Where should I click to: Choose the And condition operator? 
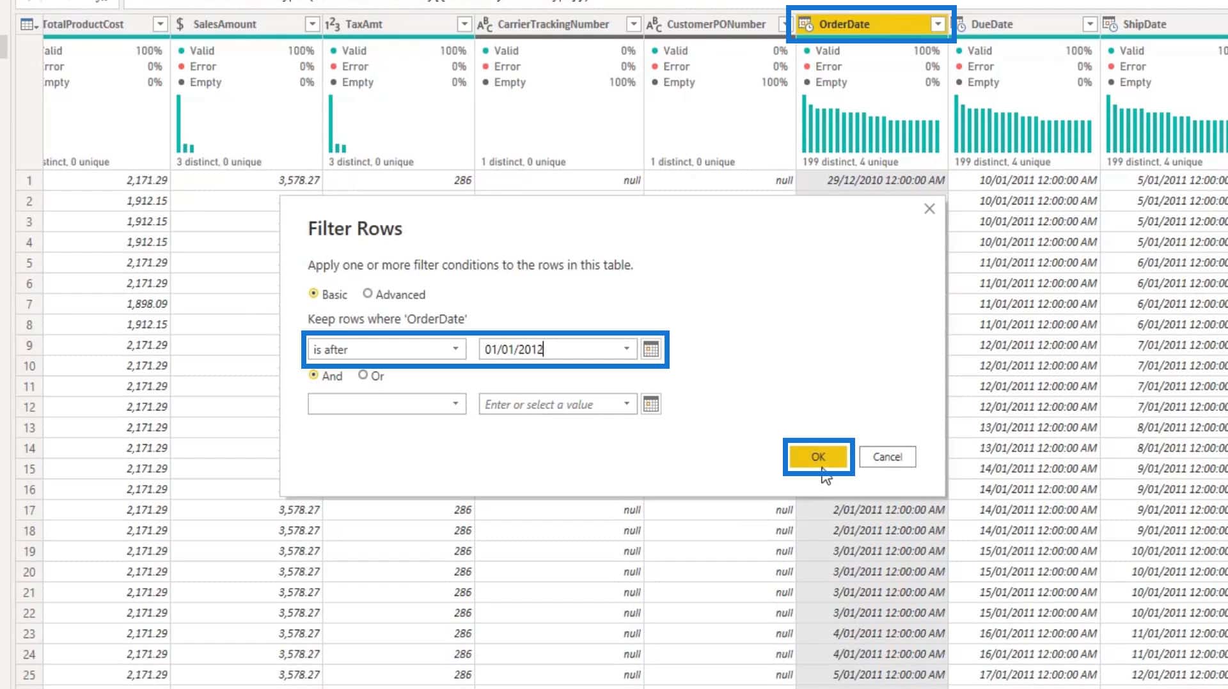(x=313, y=375)
